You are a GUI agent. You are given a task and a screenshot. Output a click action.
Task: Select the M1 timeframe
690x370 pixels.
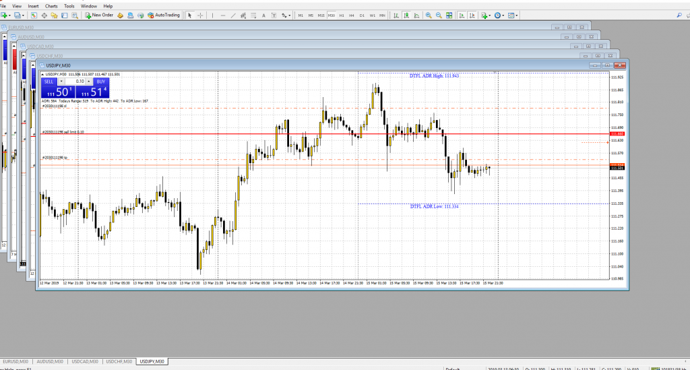(301, 16)
